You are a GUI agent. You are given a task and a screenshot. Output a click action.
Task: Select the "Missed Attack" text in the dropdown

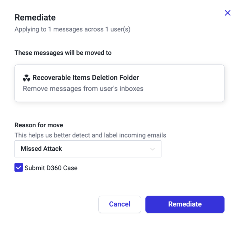41,149
